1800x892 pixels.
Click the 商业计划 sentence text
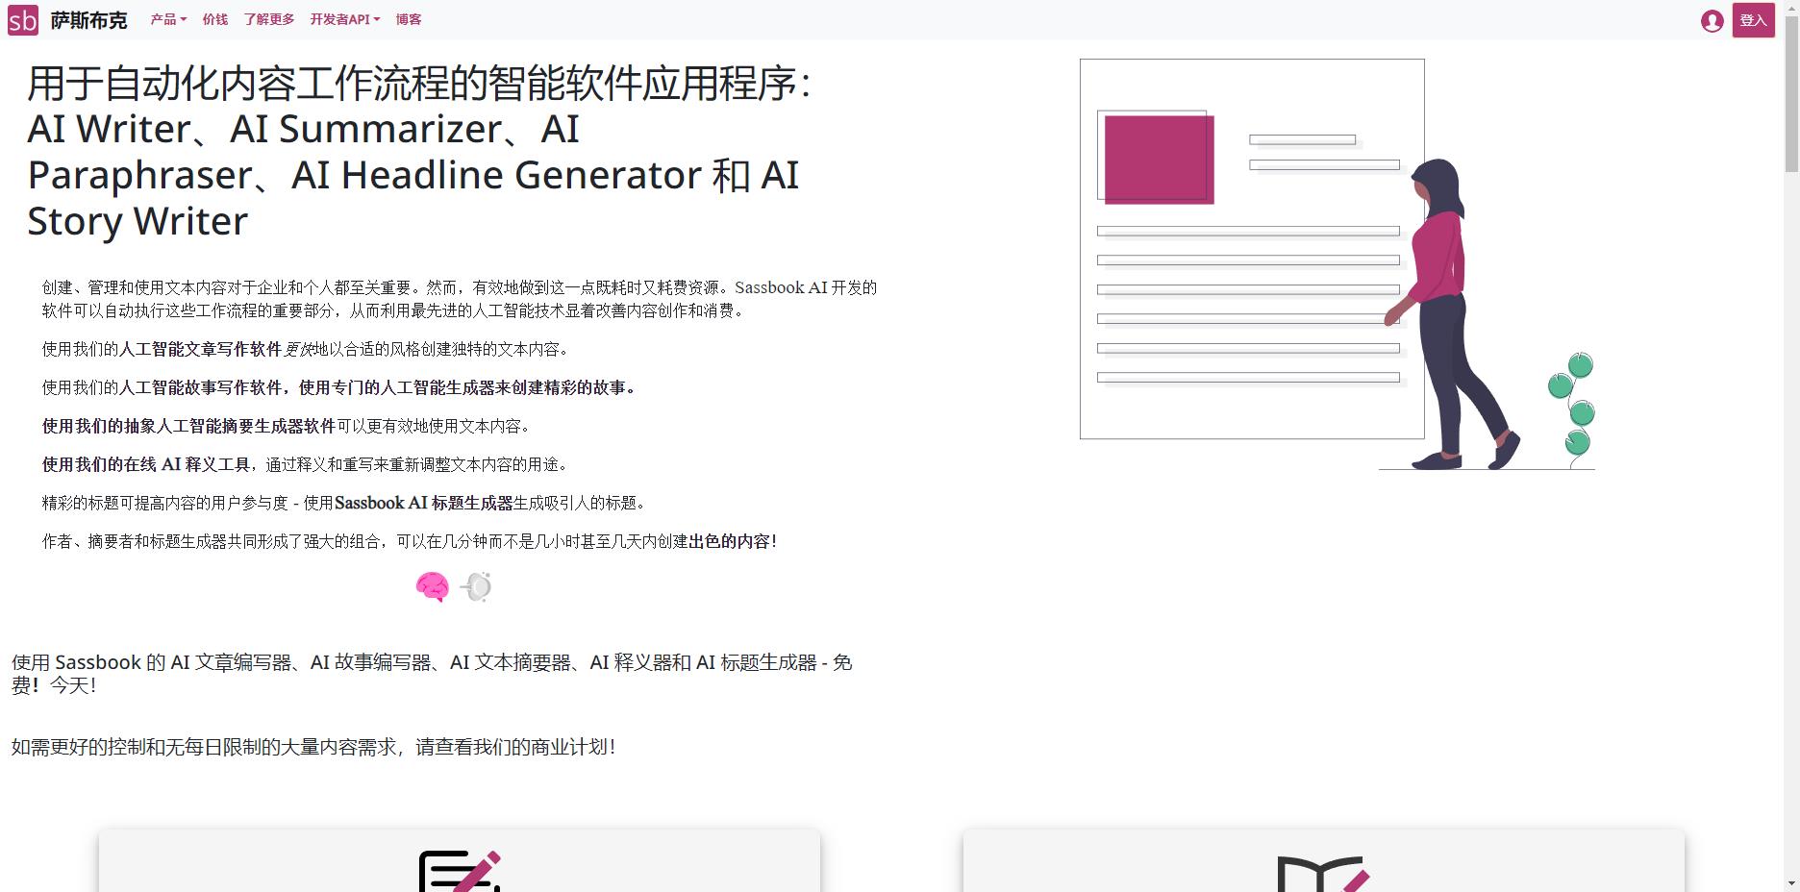click(313, 747)
